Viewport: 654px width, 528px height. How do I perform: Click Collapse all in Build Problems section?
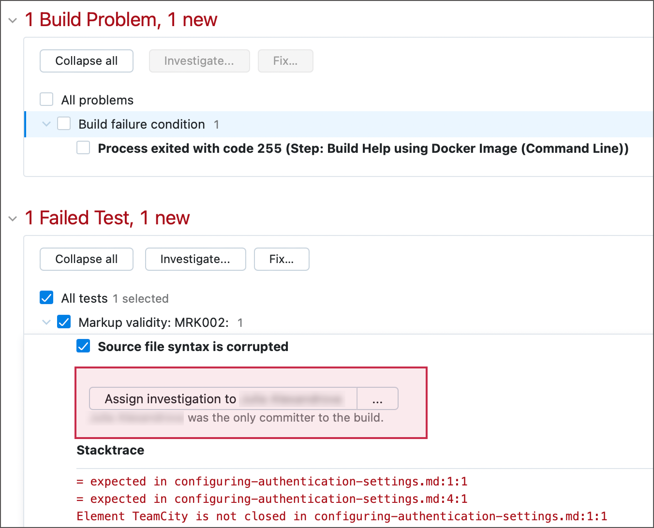coord(86,61)
